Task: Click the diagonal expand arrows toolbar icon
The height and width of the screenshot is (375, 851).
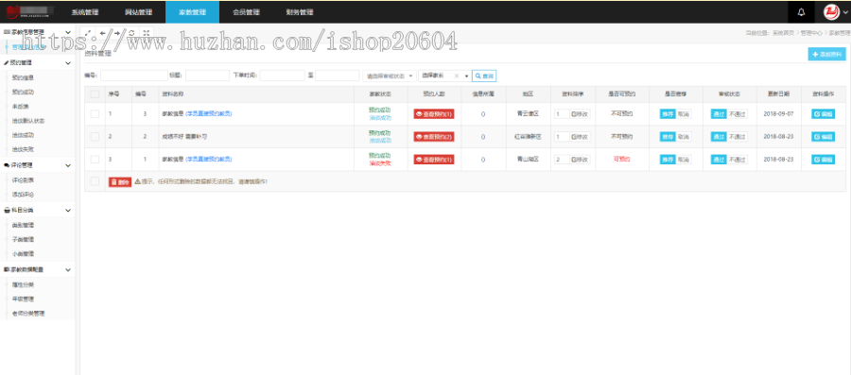Action: (87, 33)
